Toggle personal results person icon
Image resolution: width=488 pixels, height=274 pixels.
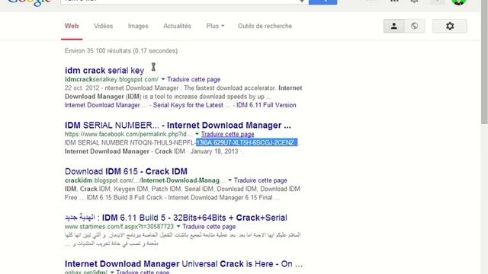click(x=393, y=26)
